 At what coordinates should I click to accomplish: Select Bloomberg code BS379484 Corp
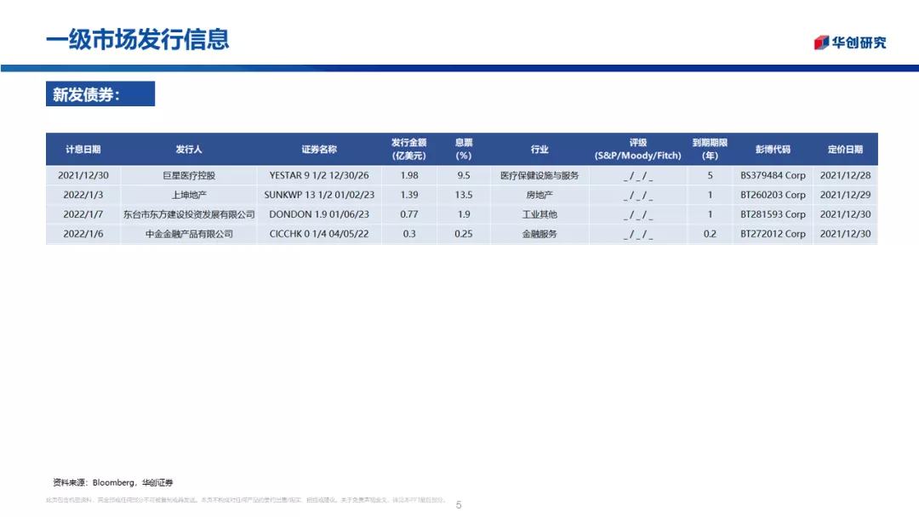pyautogui.click(x=773, y=175)
